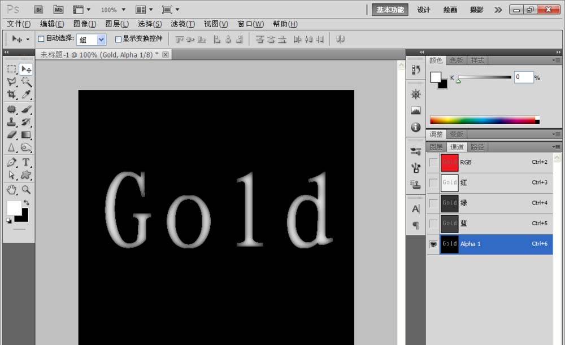Select the Rectangular Marquee tool
Screen dimensions: 565x345
[x=12, y=69]
